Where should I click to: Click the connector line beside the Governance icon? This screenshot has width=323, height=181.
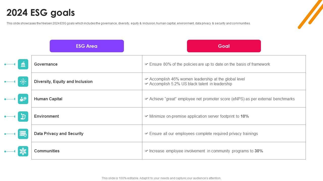(x=10, y=64)
